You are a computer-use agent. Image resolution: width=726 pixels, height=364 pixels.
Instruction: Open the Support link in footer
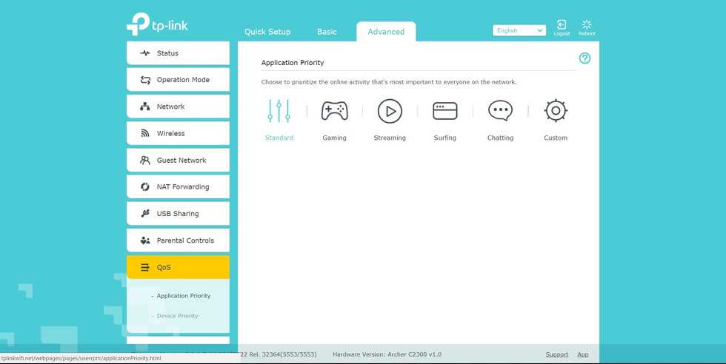tap(557, 354)
